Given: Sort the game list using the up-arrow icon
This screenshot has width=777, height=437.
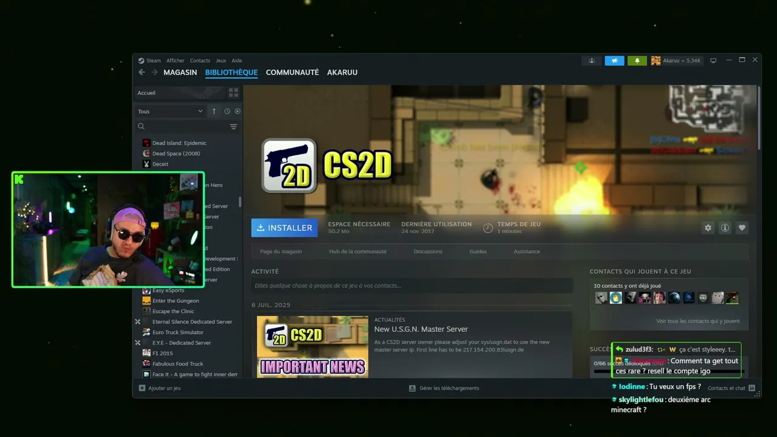Looking at the screenshot, I should coord(214,111).
